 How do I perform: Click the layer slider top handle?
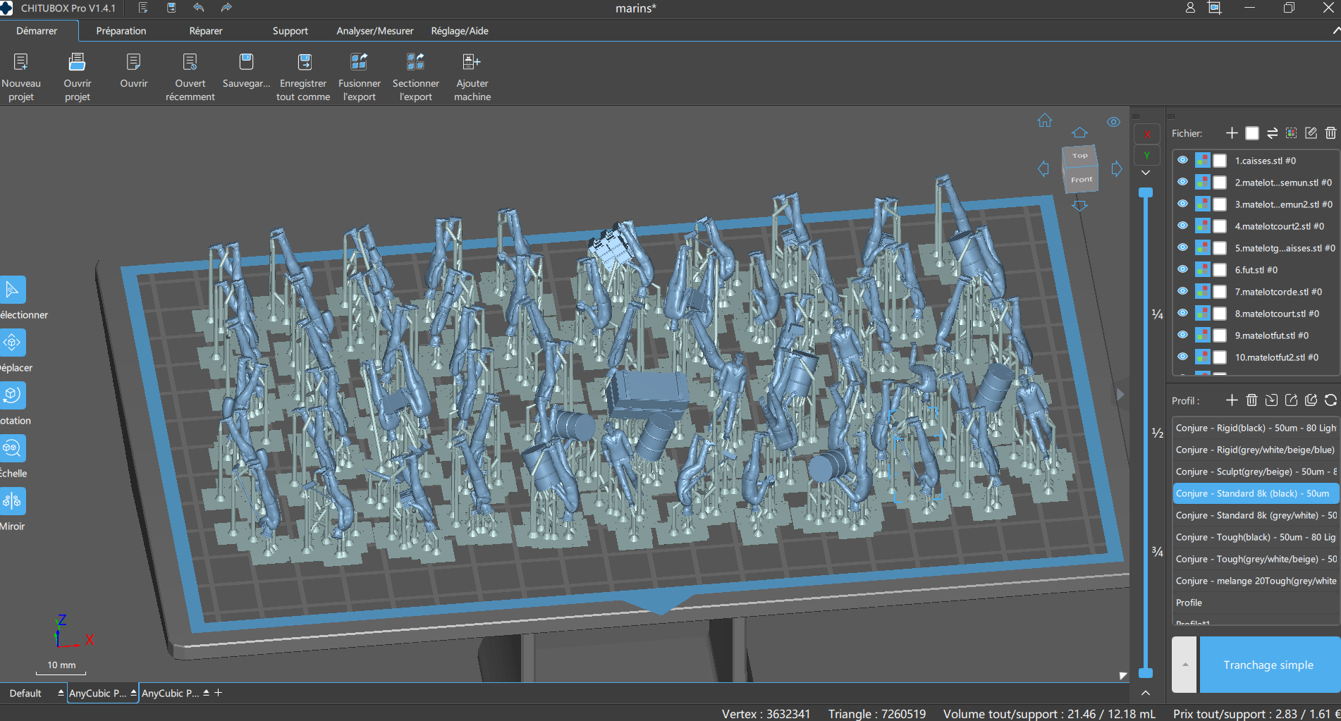pos(1146,192)
